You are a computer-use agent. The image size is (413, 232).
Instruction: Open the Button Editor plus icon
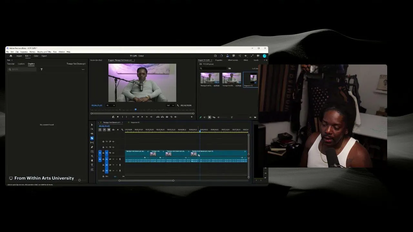point(192,117)
